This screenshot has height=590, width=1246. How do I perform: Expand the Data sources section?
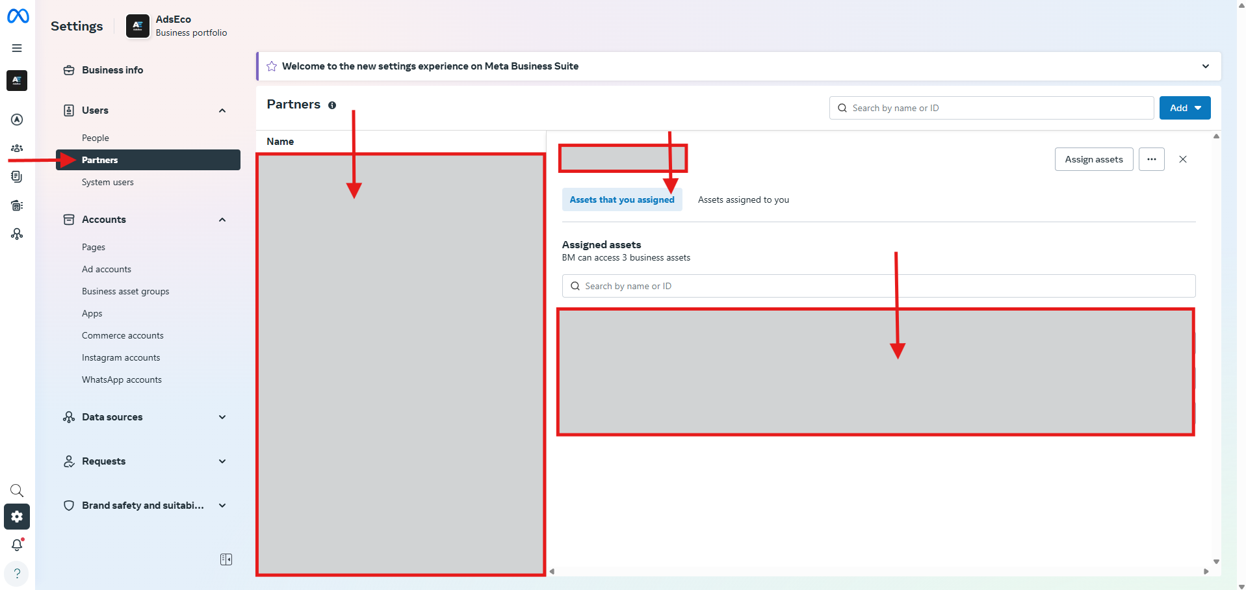(222, 417)
